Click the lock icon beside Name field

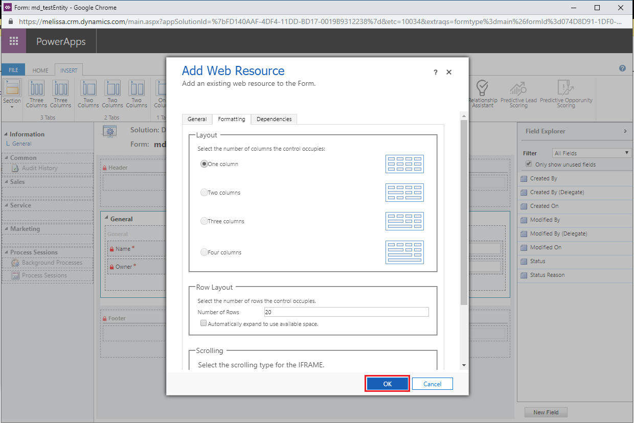(111, 249)
